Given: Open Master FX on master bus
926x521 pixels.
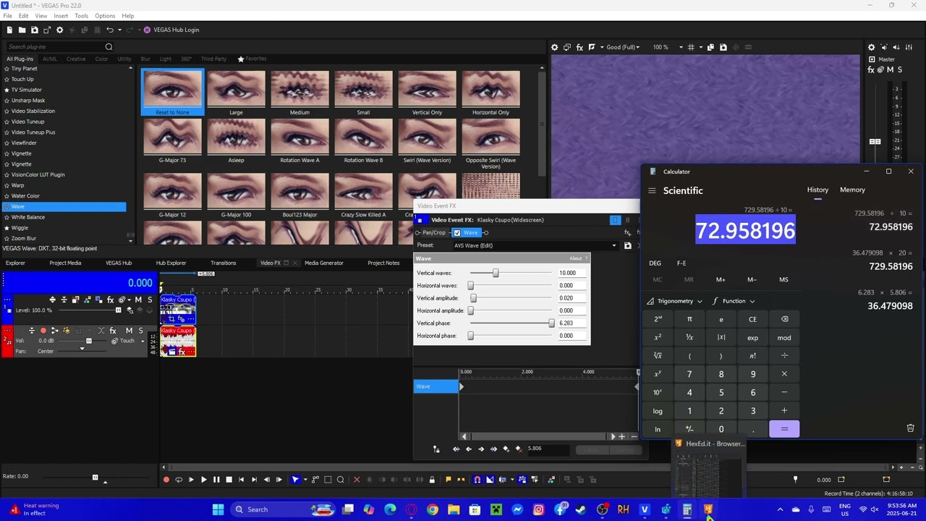Looking at the screenshot, I should pos(871,69).
